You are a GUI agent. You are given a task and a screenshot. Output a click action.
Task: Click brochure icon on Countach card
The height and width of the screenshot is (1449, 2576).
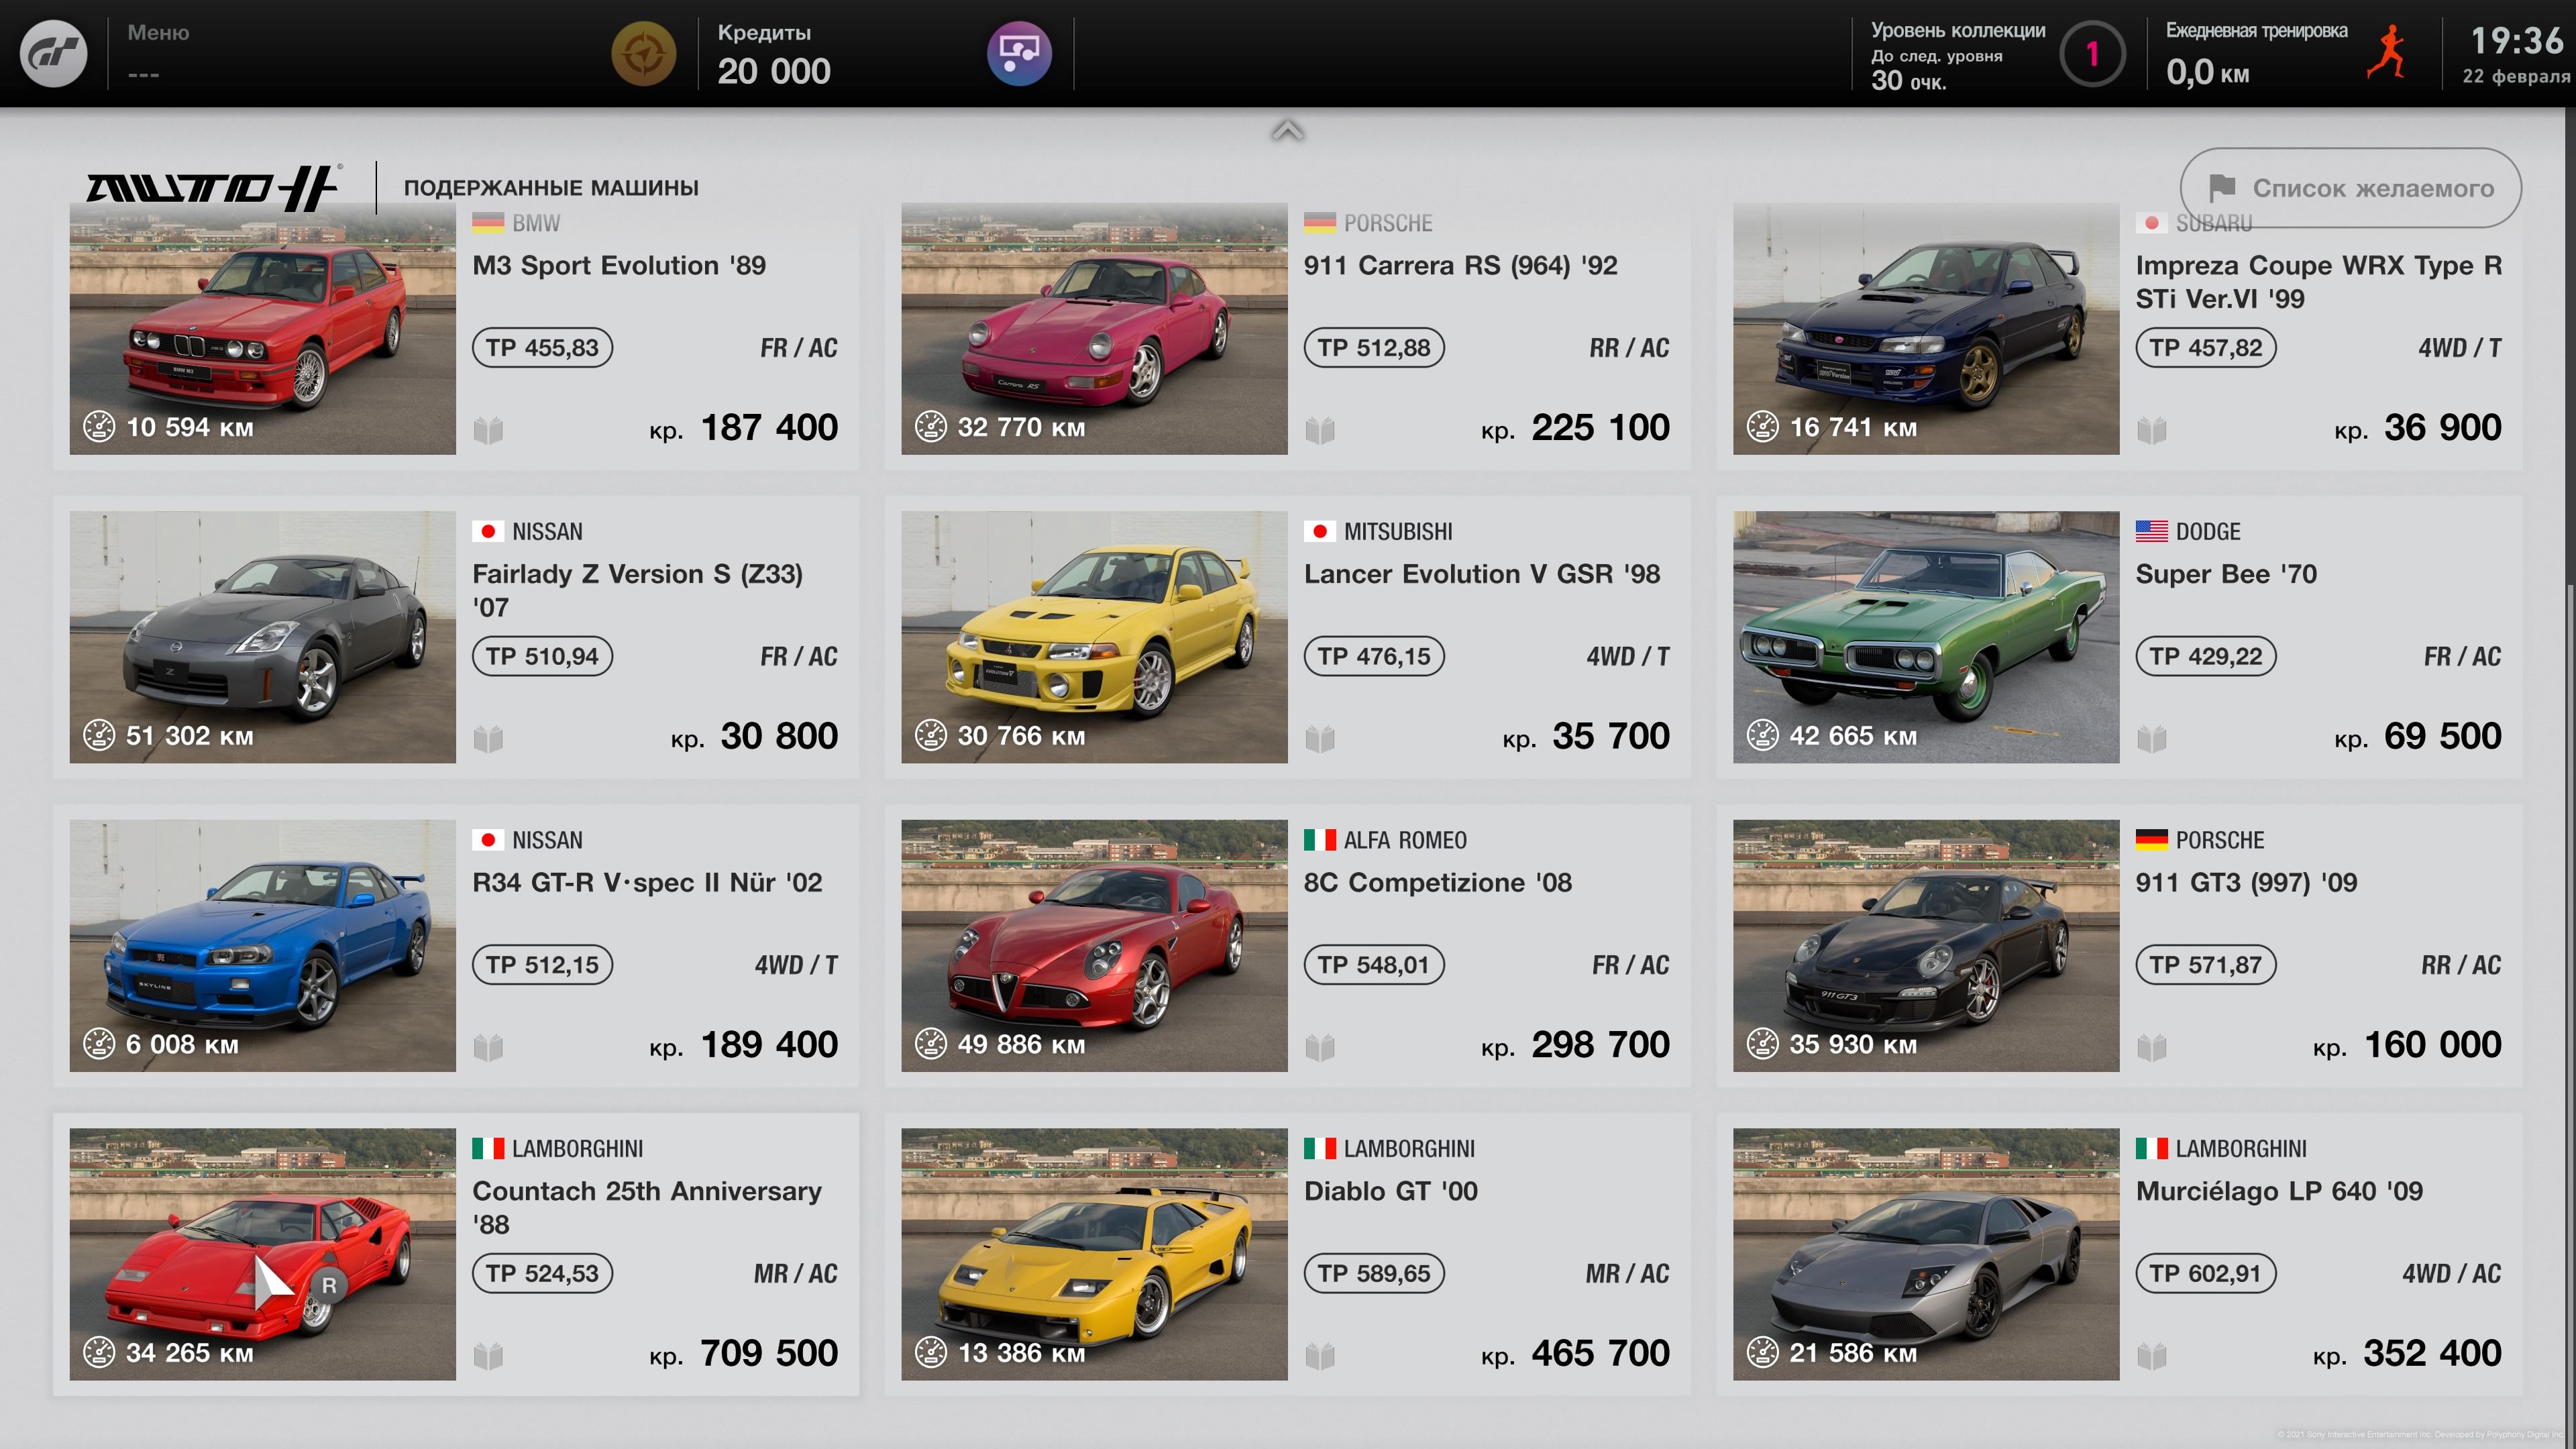488,1355
